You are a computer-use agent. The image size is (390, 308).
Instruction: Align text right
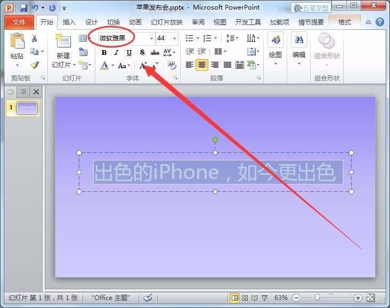(215, 65)
